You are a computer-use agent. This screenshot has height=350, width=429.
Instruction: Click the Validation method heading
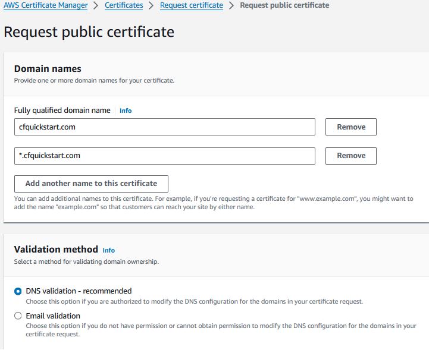(x=56, y=250)
